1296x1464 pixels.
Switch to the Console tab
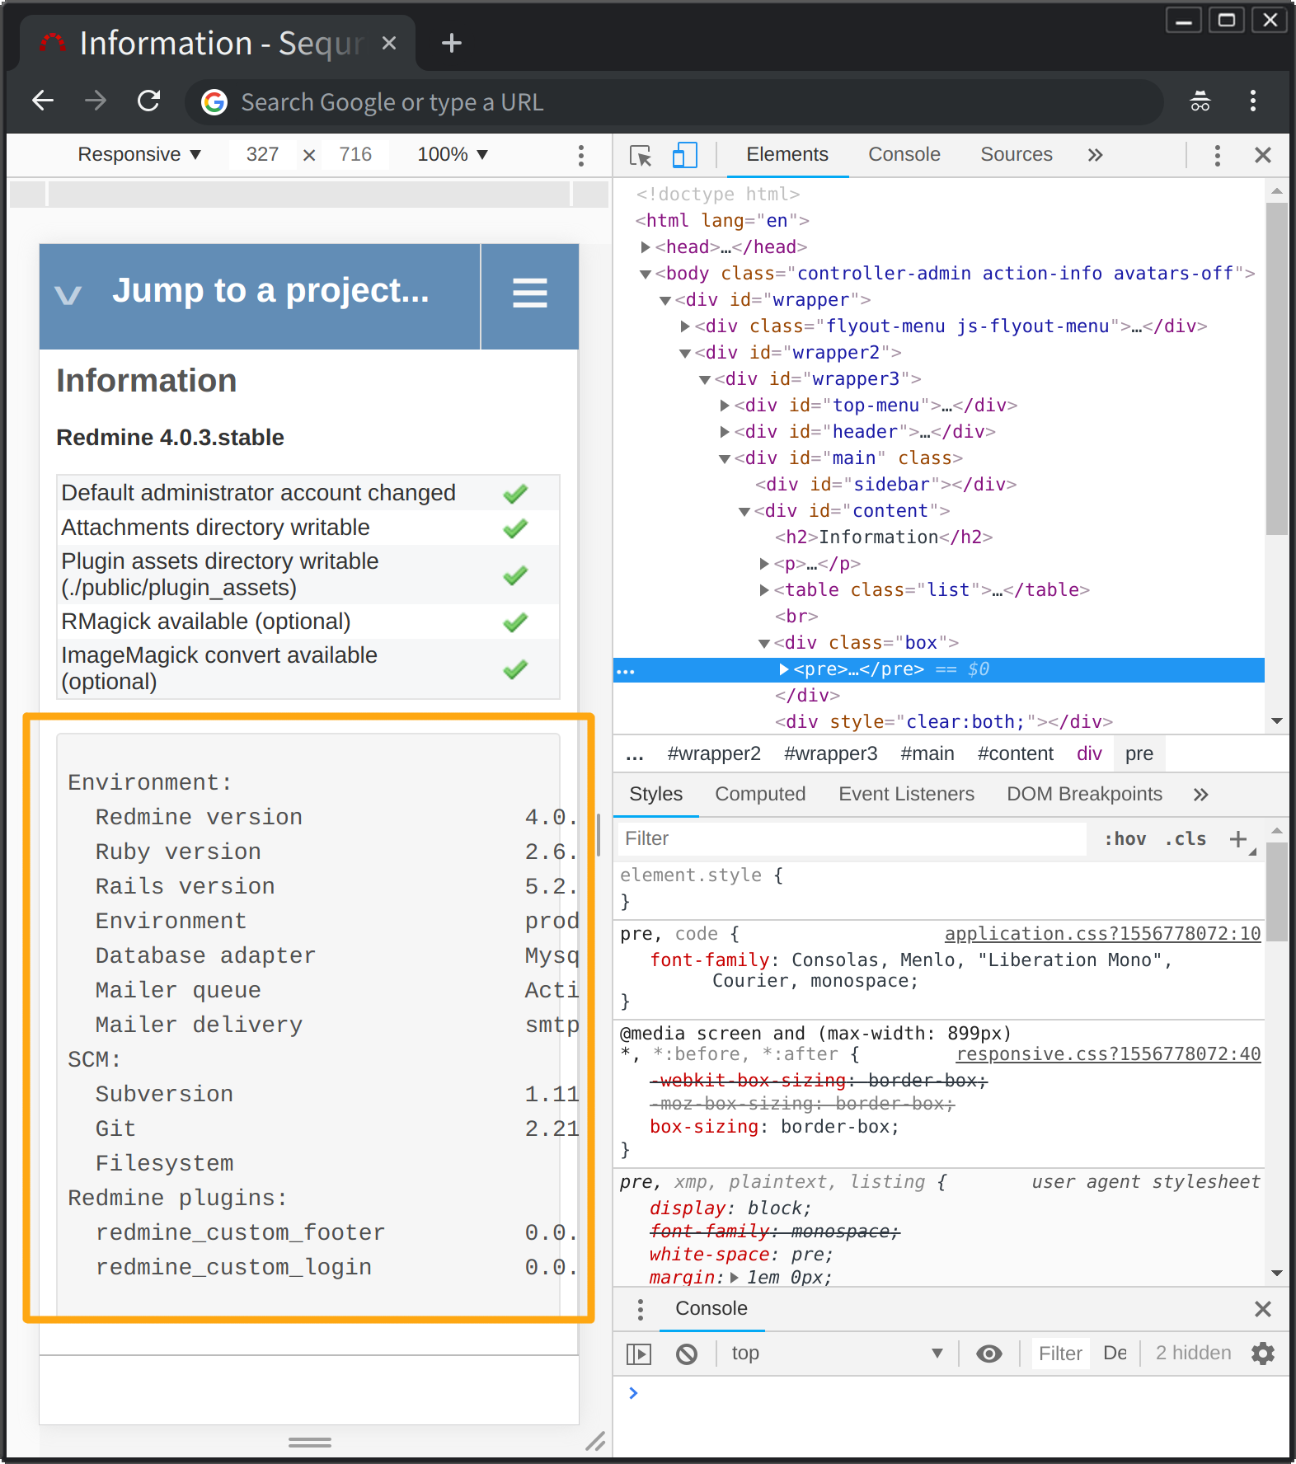[904, 155]
